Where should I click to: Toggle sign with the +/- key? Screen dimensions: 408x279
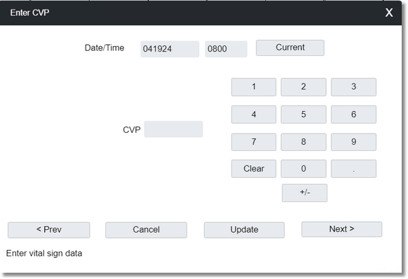(x=305, y=193)
